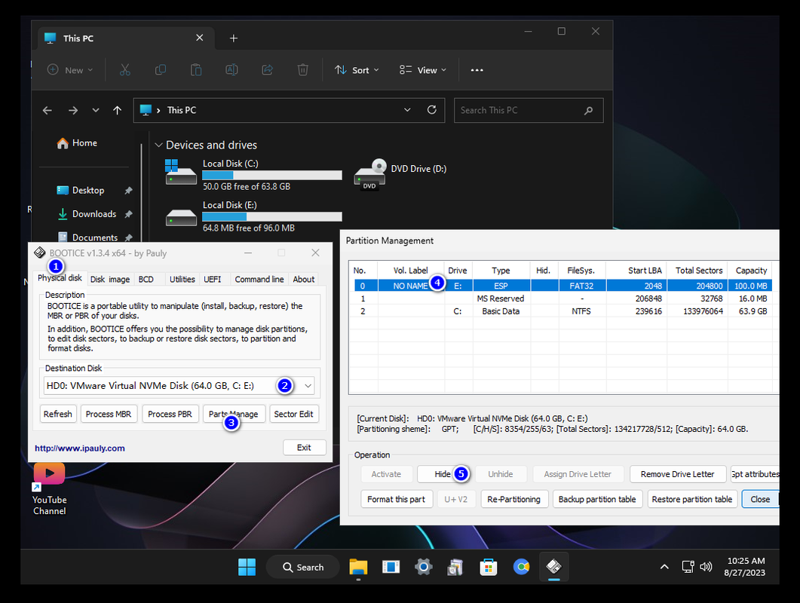The width and height of the screenshot is (800, 603).
Task: Go up one level with the up arrow
Action: 118,110
